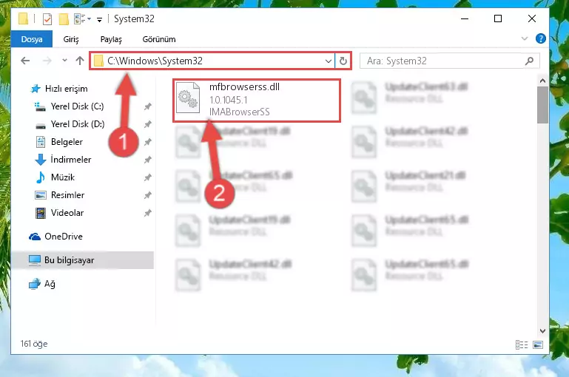Open Müzik in the sidebar
569x377 pixels.
[x=63, y=177]
